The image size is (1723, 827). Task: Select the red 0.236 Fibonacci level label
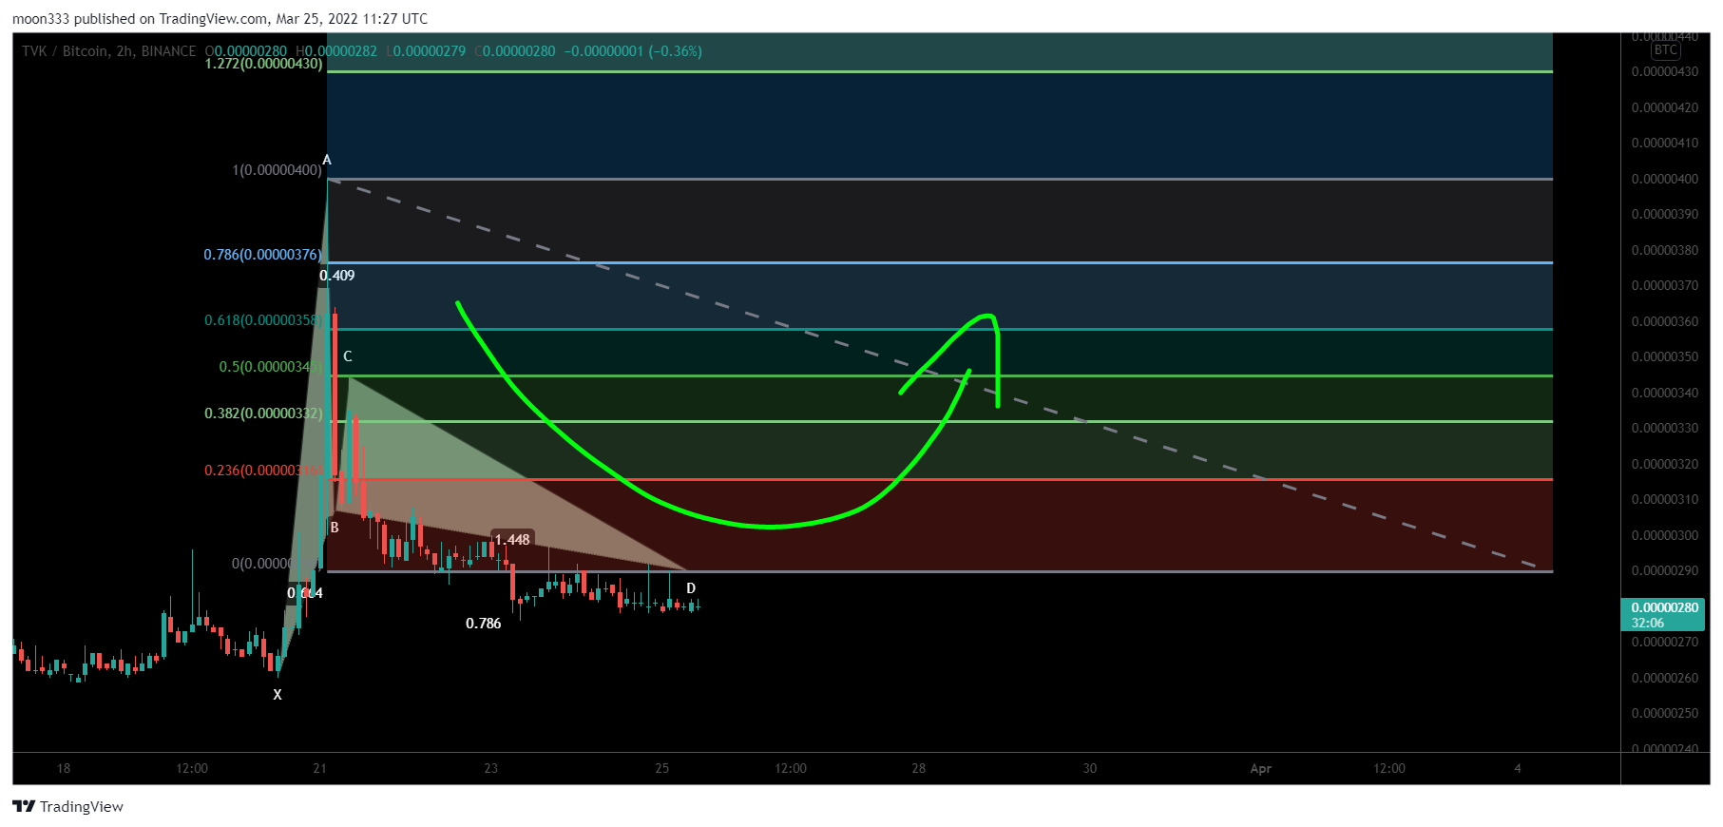[263, 471]
